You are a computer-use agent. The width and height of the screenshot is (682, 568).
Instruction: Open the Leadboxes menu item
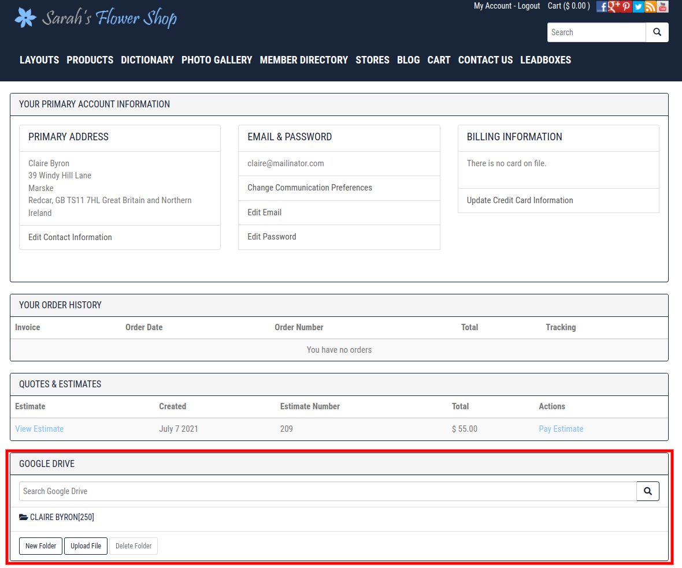coord(546,60)
